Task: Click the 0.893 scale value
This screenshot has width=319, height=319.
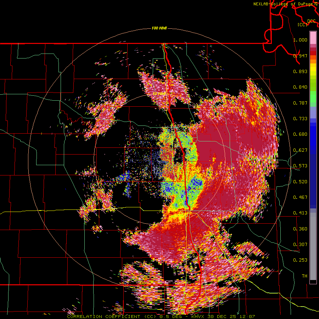Action: click(300, 71)
